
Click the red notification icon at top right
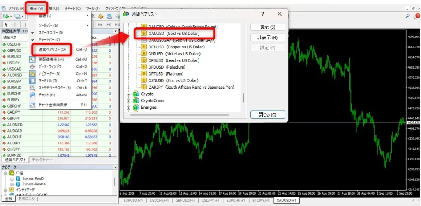416,16
